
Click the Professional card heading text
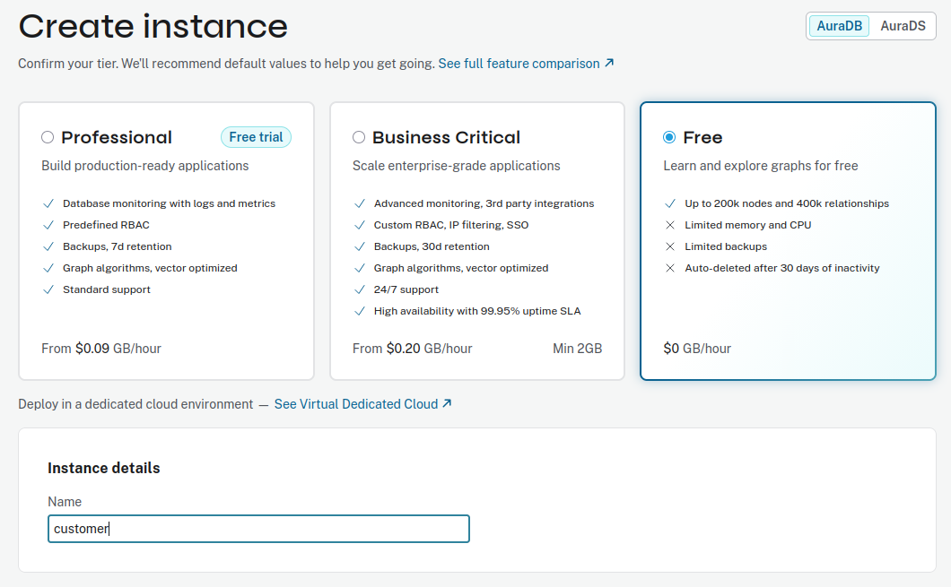[117, 137]
